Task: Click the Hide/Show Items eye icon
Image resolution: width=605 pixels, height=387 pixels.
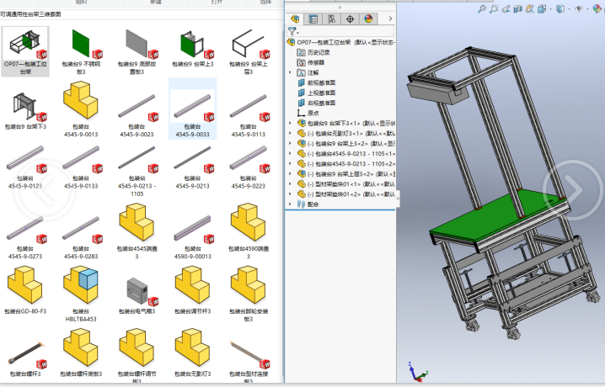Action: tap(578, 9)
